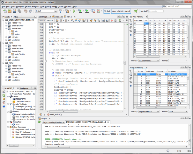Run the project with the green play icon

point(74,11)
